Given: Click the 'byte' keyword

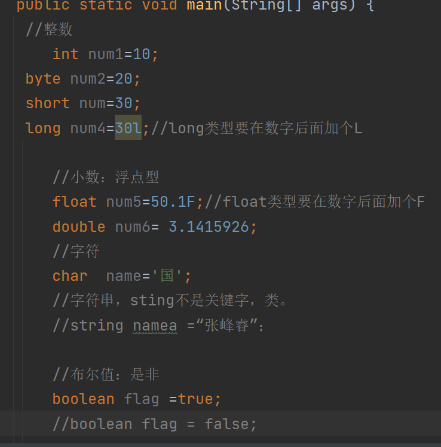Looking at the screenshot, I should click(x=43, y=79).
